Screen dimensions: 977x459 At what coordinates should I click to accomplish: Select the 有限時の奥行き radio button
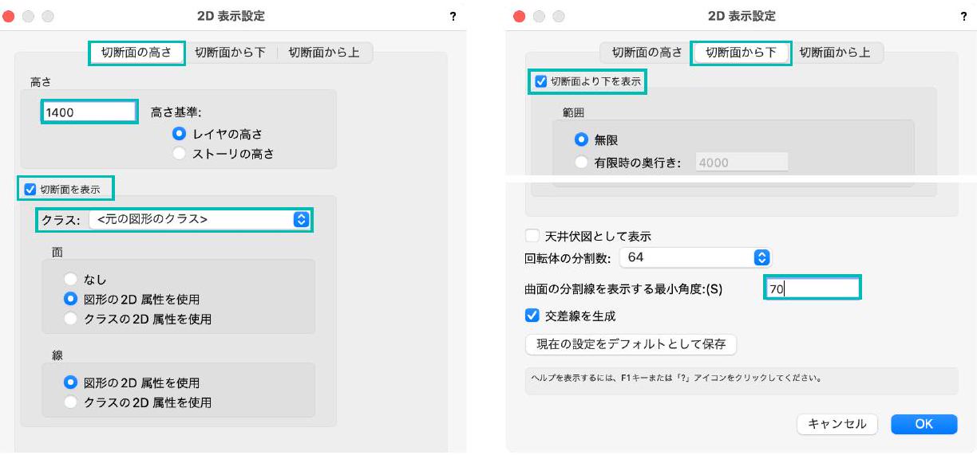click(582, 163)
